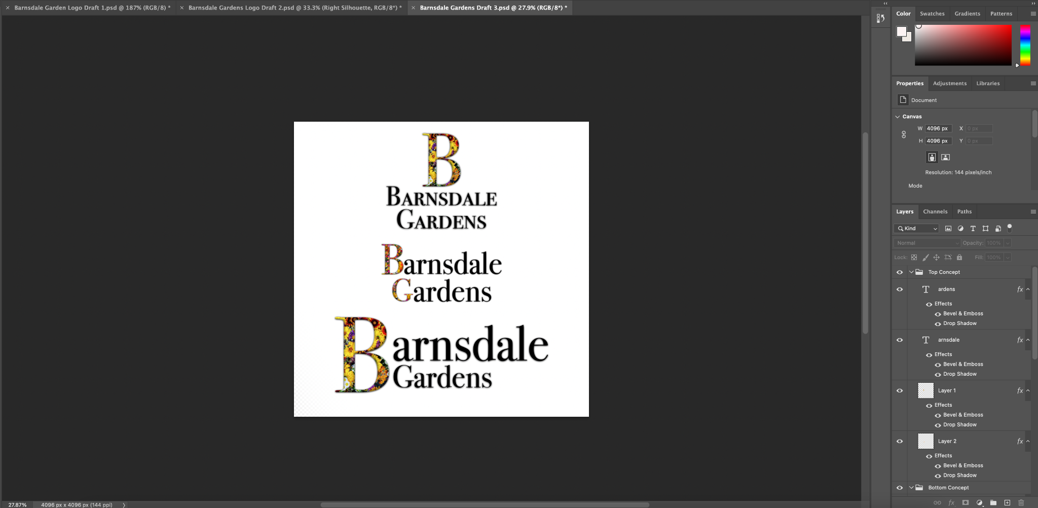
Task: Open the Fill value dropdown arrow
Action: [1008, 258]
